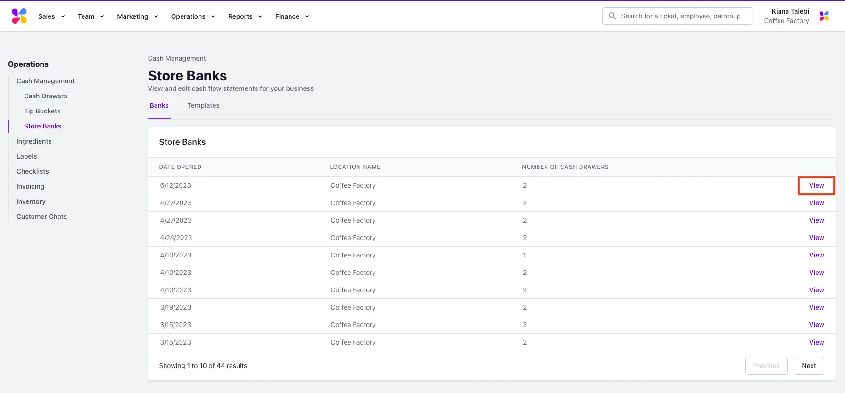Open Customer Chats in the sidebar

pos(41,217)
